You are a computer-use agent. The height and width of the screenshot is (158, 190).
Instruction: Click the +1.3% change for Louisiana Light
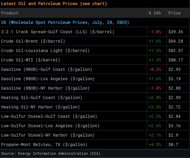click(155, 51)
